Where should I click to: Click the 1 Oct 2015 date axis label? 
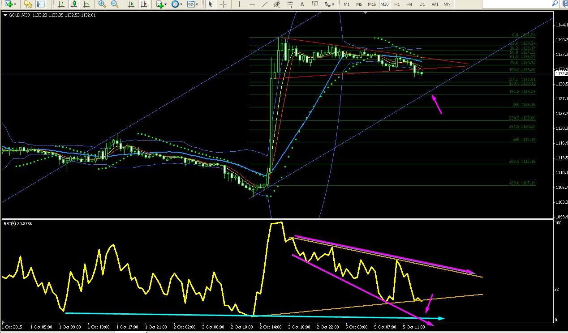(x=12, y=327)
